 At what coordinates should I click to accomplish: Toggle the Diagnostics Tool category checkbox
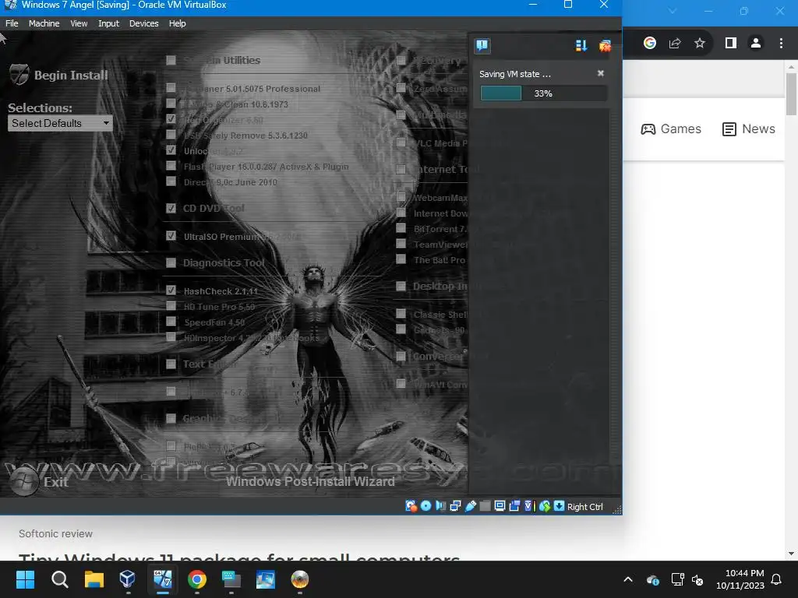(x=171, y=262)
